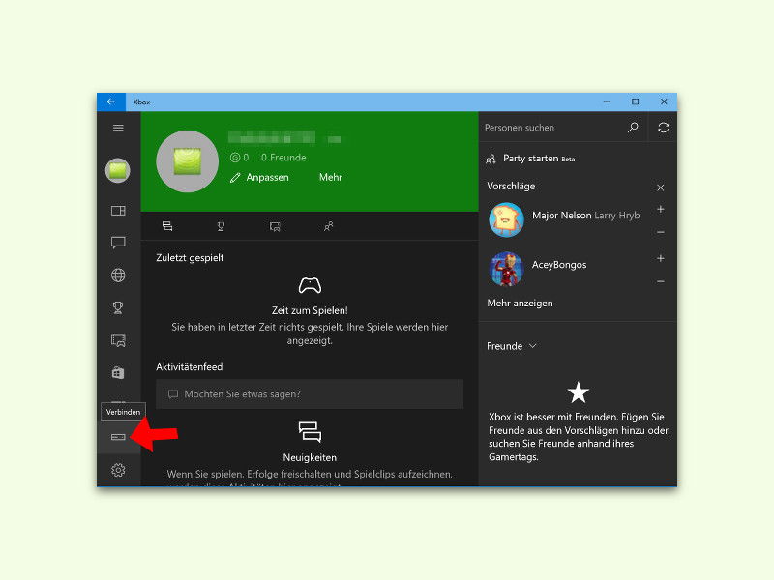Click the Major Nelson name text
This screenshot has height=580, width=774.
tap(562, 215)
